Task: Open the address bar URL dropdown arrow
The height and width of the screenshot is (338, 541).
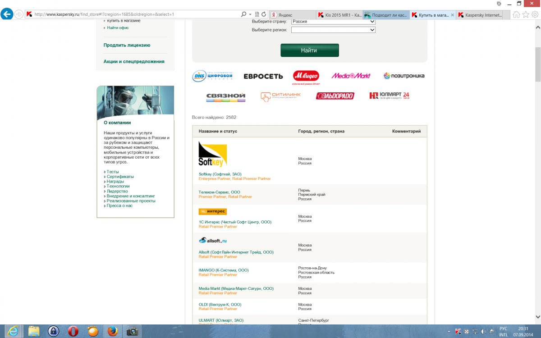Action: pyautogui.click(x=250, y=14)
